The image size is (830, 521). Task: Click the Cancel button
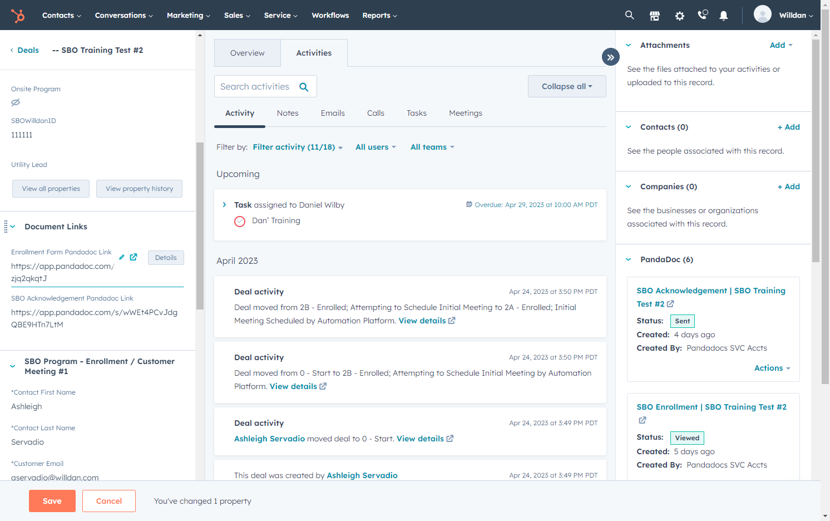coord(109,501)
